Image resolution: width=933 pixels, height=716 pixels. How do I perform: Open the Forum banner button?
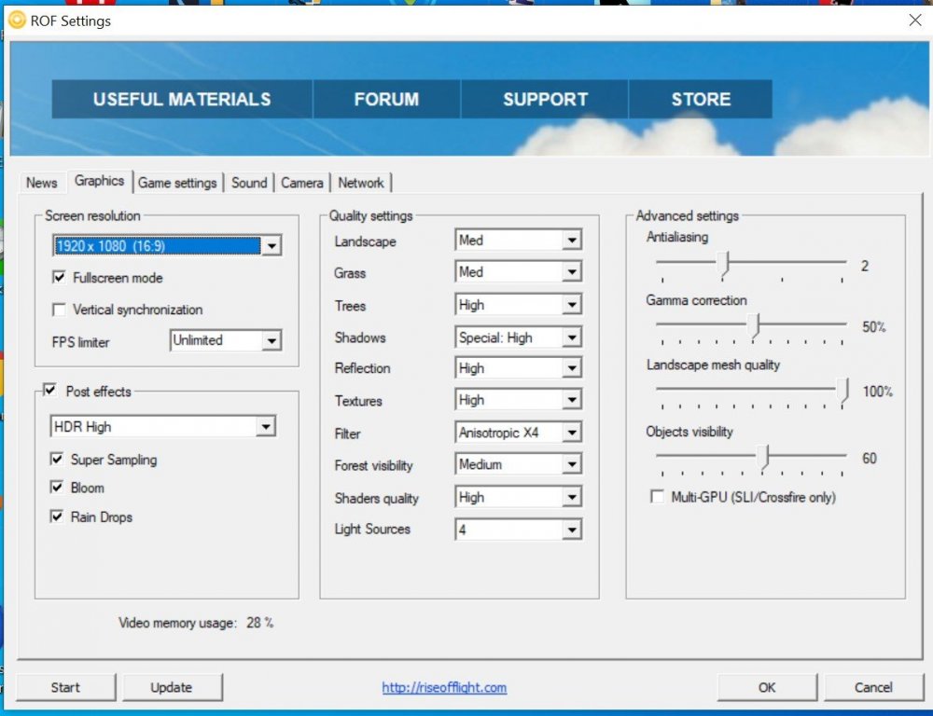tap(386, 100)
